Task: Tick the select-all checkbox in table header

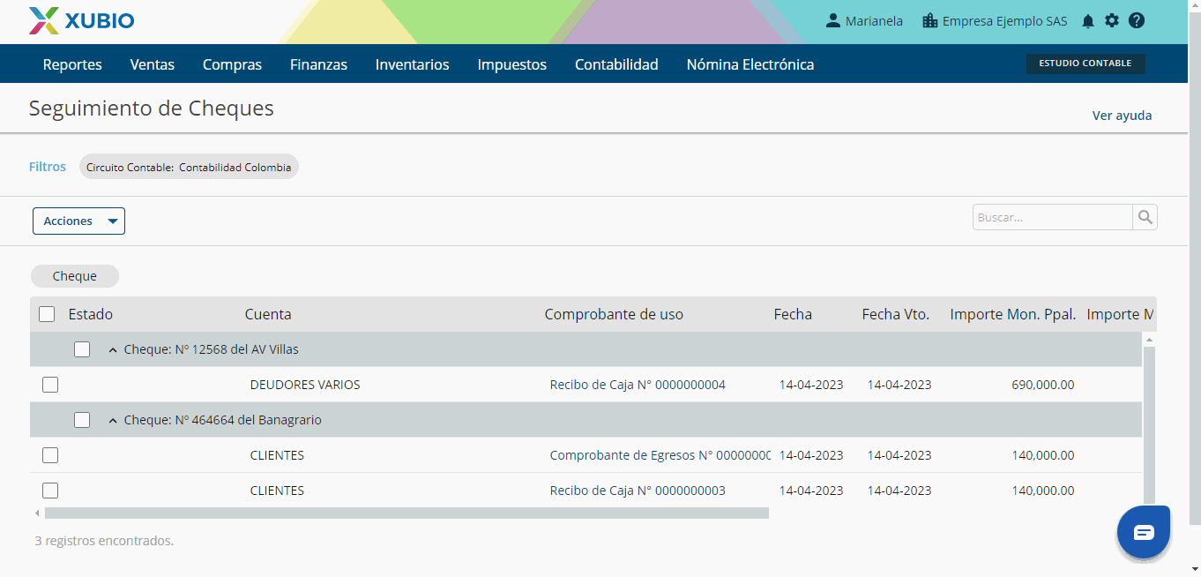Action: point(47,314)
